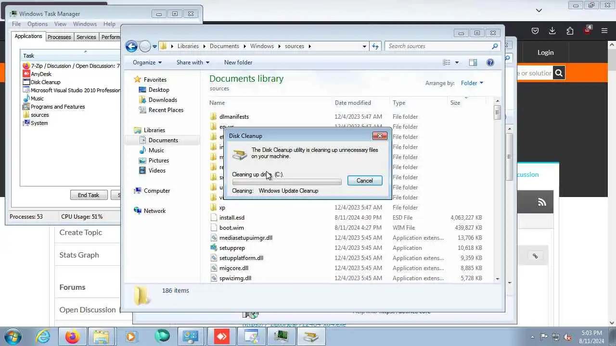Viewport: 616px width, 346px height.
Task: Click New folder in Explorer toolbar
Action: click(238, 62)
